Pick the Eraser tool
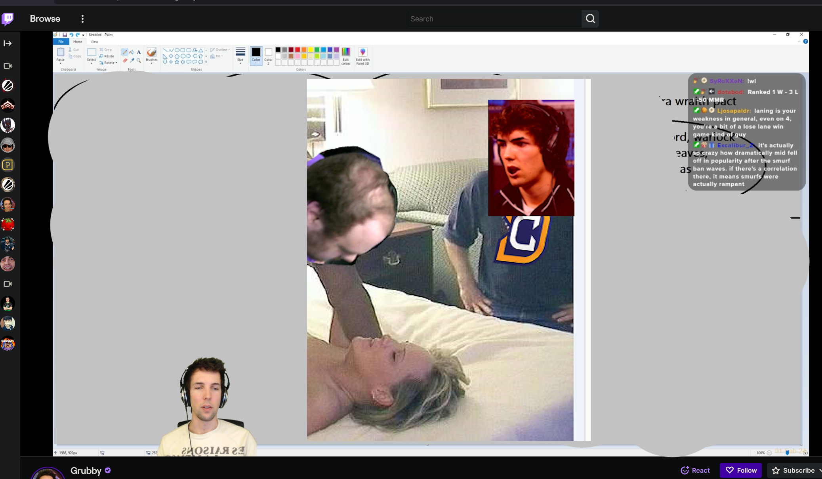 (125, 61)
